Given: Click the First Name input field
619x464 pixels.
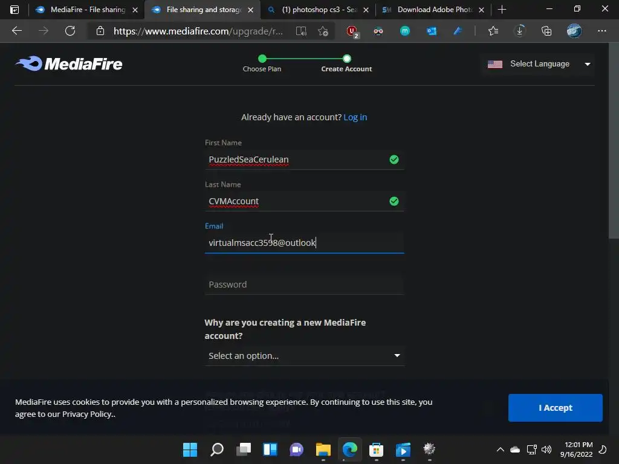Looking at the screenshot, I should [x=305, y=159].
